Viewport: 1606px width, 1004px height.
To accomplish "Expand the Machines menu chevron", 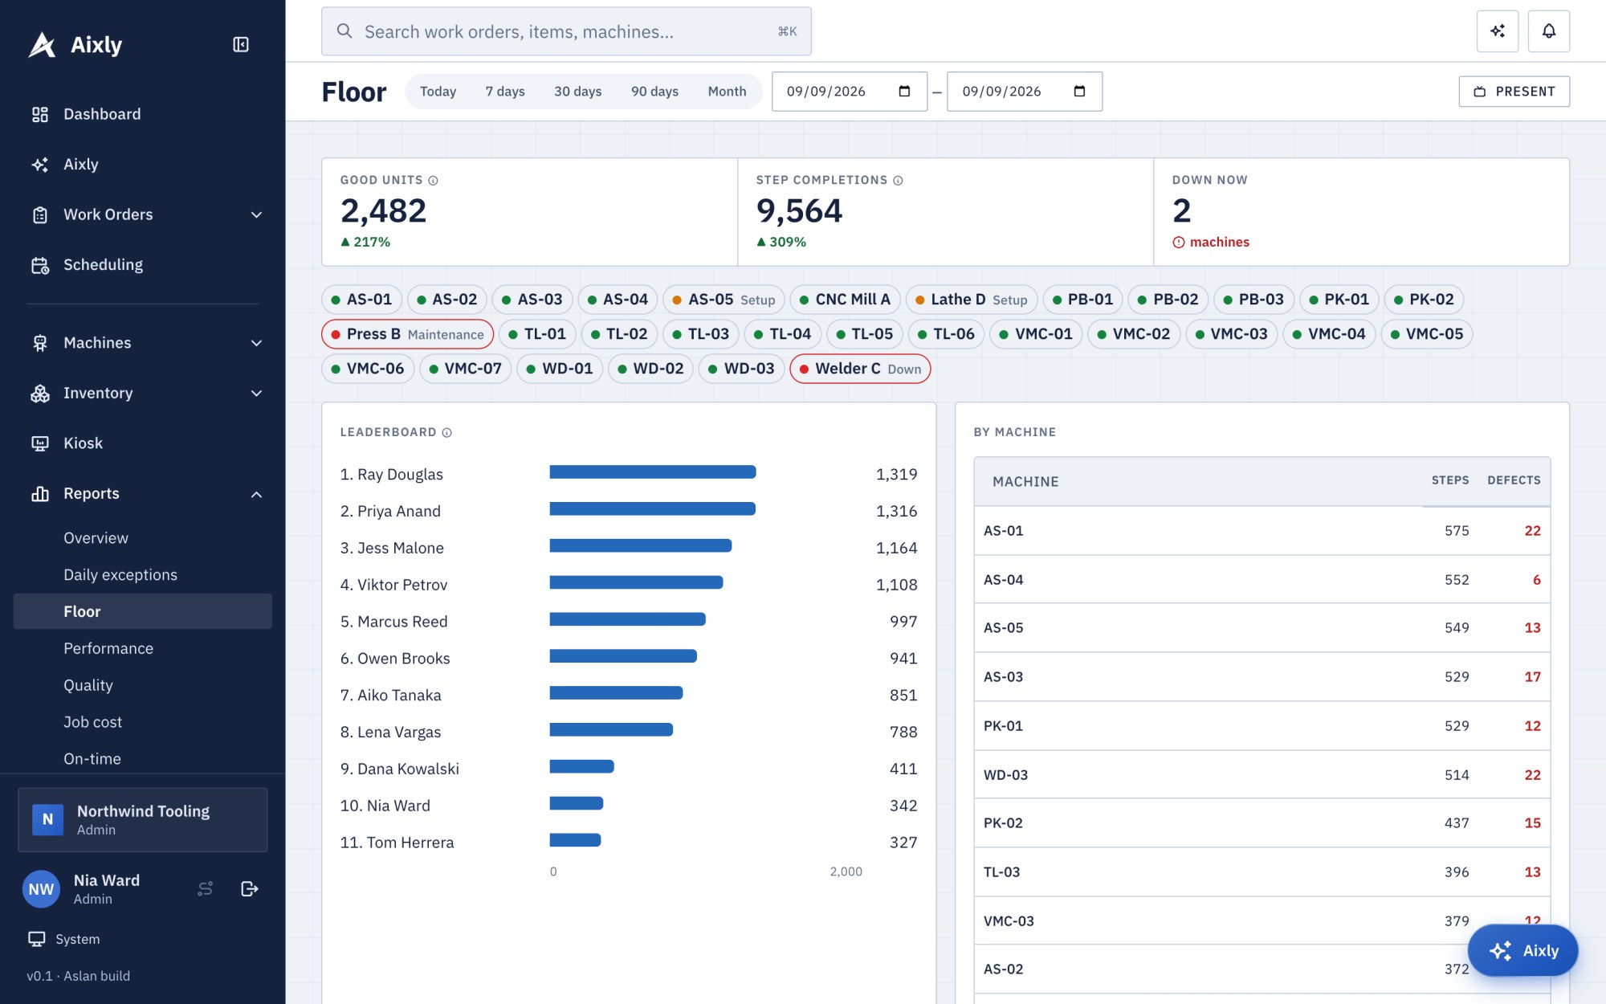I will click(x=256, y=343).
